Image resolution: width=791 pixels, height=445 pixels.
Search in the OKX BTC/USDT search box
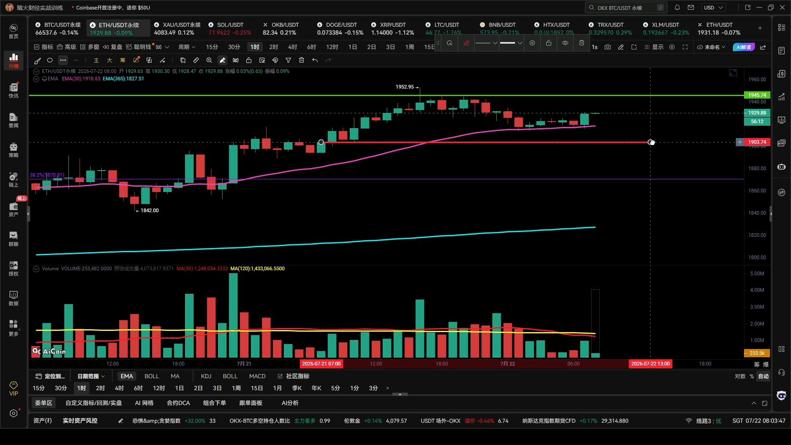click(626, 7)
